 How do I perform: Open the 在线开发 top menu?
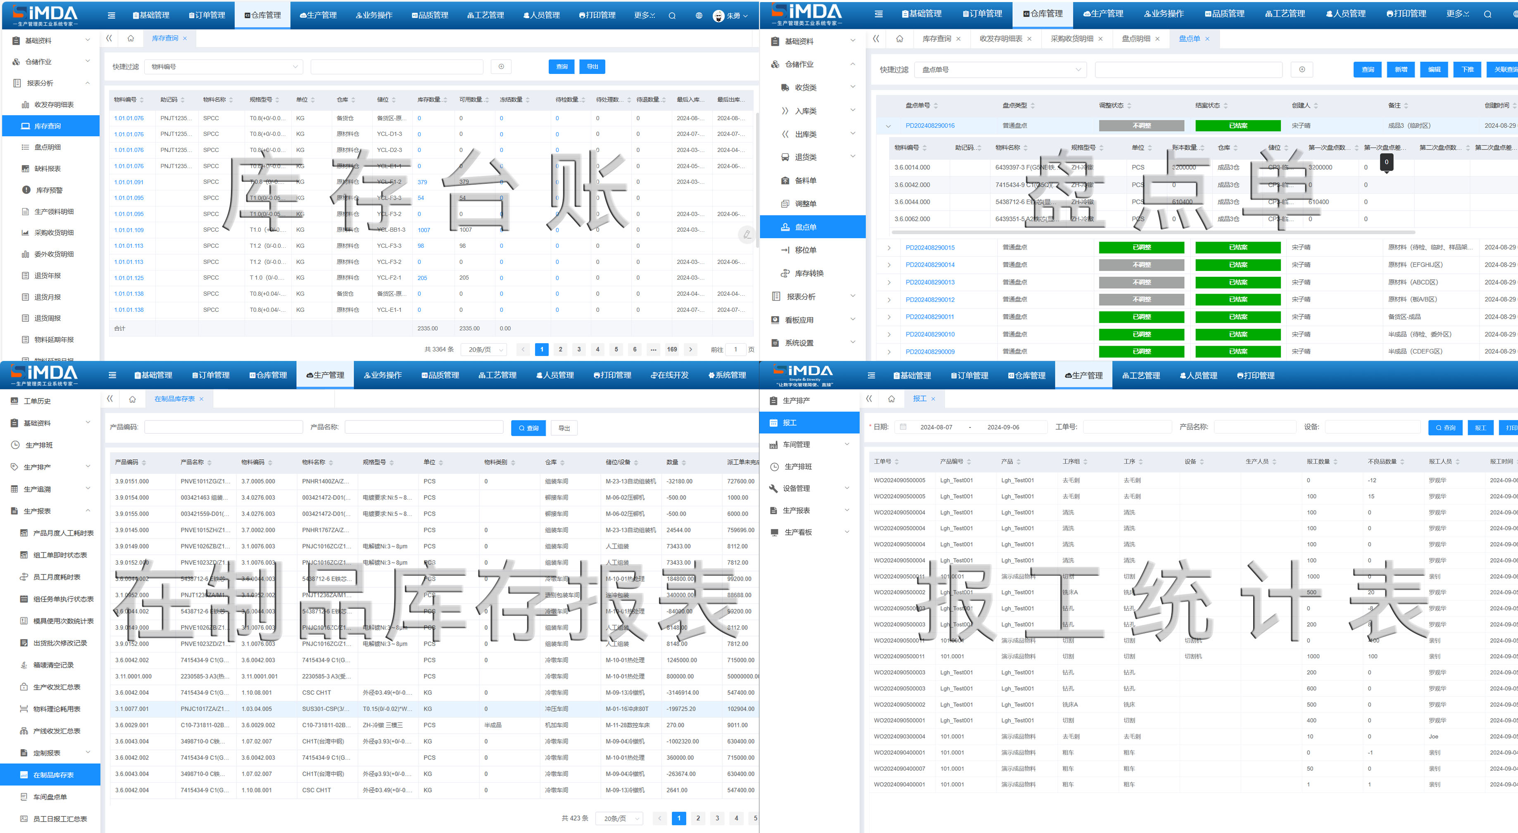pyautogui.click(x=669, y=375)
